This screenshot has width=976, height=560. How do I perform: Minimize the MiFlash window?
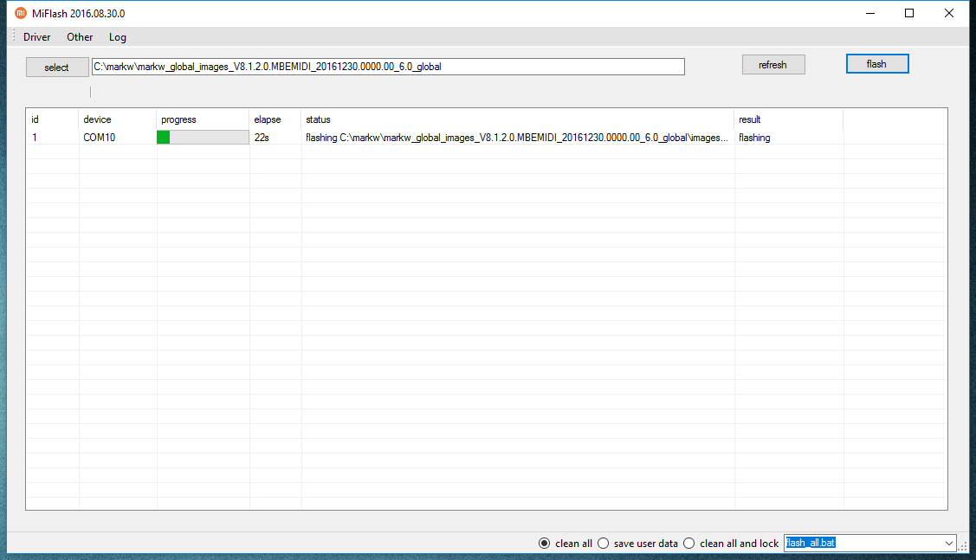click(x=870, y=13)
